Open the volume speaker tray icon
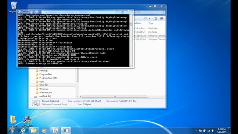The width and height of the screenshot is (238, 134). click(213, 131)
